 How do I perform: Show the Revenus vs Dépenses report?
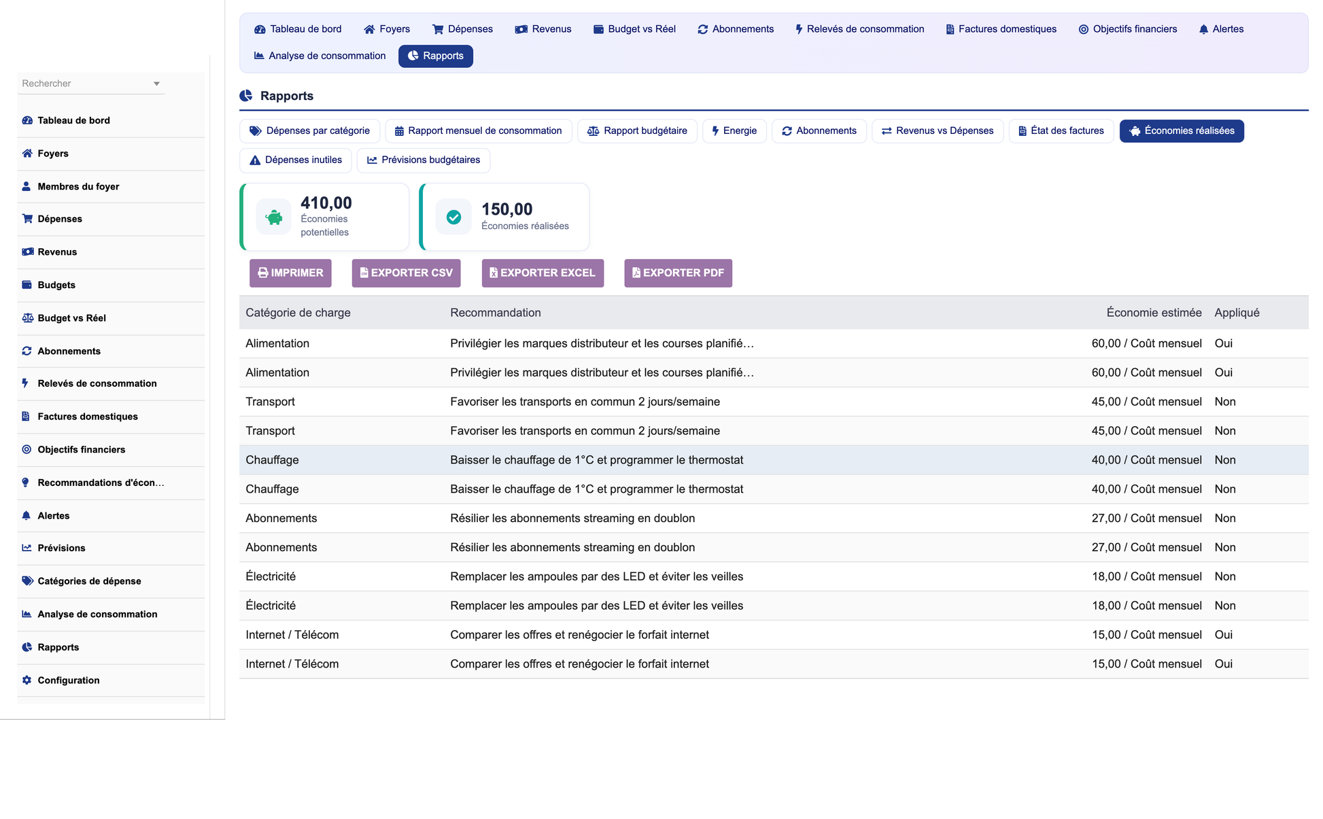point(938,131)
